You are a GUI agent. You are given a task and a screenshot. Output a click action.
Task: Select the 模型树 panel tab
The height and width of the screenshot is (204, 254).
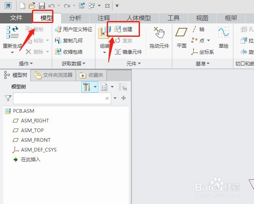(x=16, y=75)
